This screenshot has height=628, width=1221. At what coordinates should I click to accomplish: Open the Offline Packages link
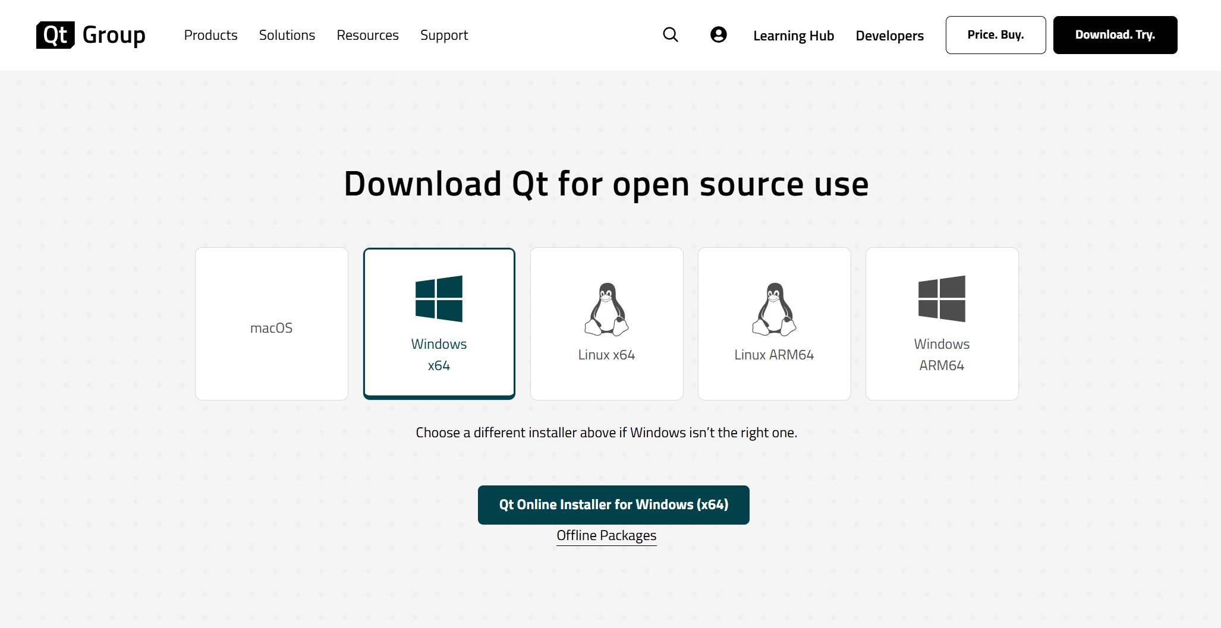click(x=606, y=535)
